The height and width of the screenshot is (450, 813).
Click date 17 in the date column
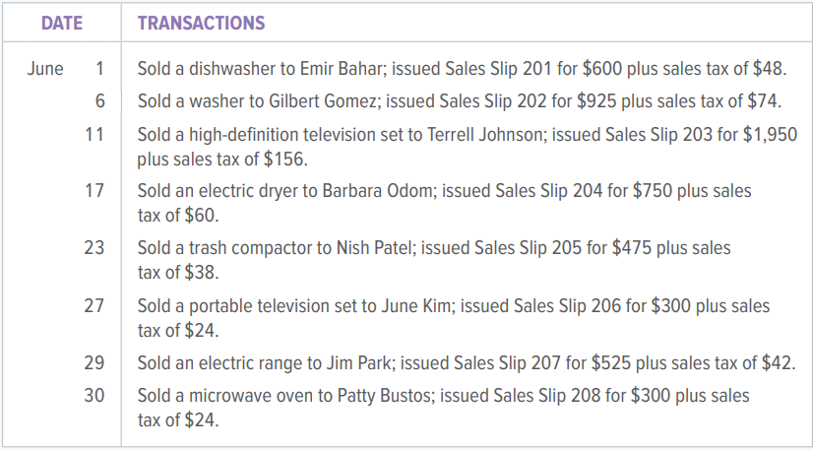pos(94,190)
